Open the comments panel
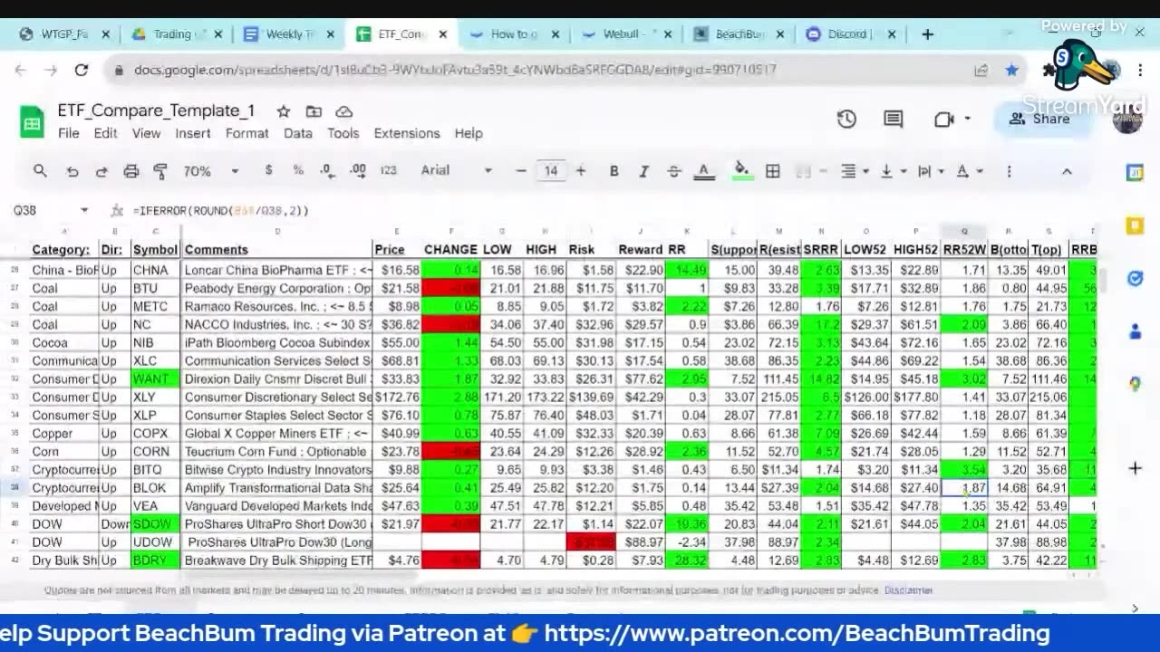 (894, 119)
